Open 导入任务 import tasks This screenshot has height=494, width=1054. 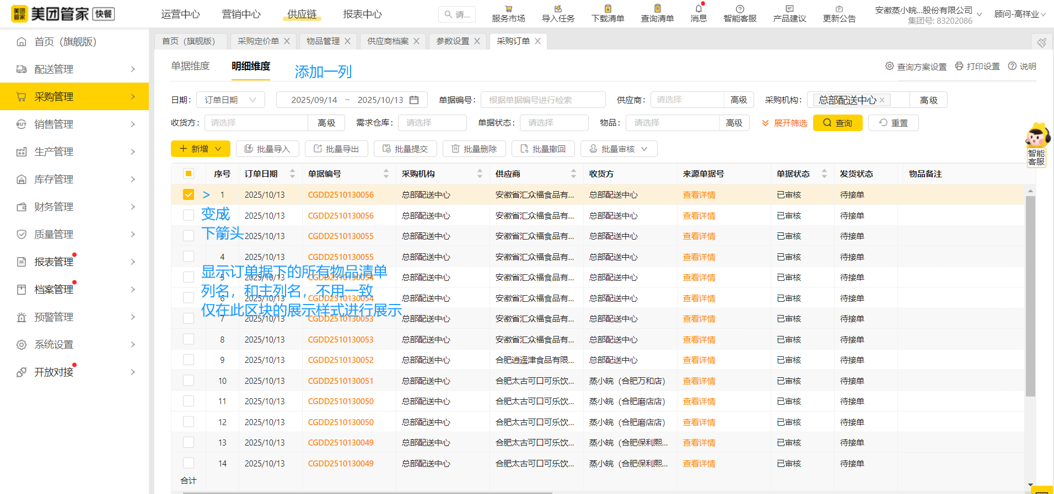coord(558,14)
